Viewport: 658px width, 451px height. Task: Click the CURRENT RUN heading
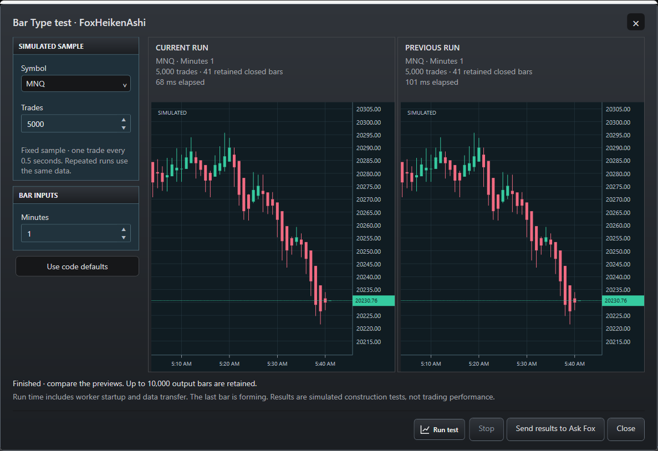coord(182,48)
